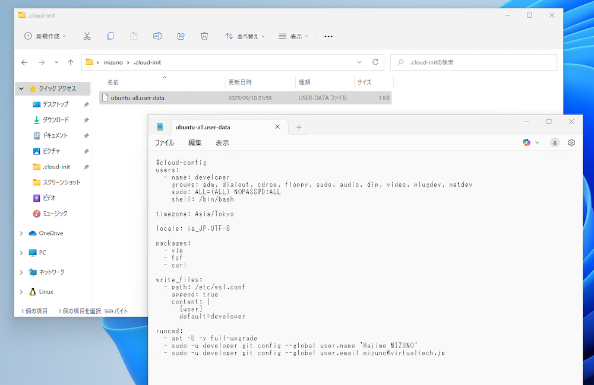Screen dimensions: 594x385
Task: Expand the Linux navigation node
Action: [22, 292]
